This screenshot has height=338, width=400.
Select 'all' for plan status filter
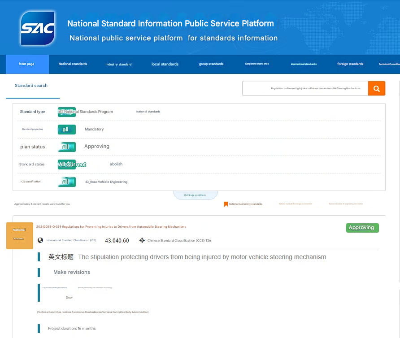tap(66, 147)
